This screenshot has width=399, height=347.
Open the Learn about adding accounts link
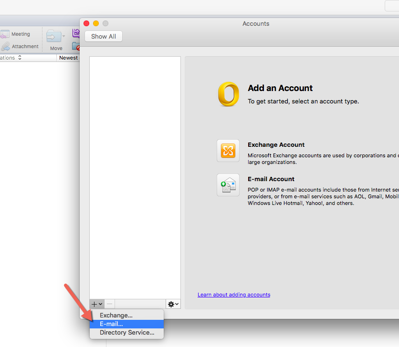click(234, 295)
